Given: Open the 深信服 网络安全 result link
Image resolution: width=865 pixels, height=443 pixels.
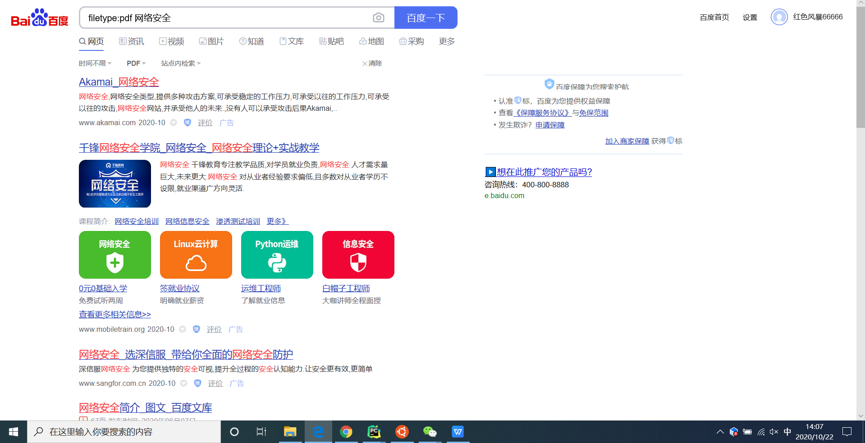Looking at the screenshot, I should tap(186, 354).
